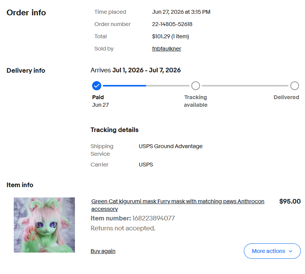Click the blue Paid checkmark icon
Image resolution: width=305 pixels, height=274 pixels.
[x=97, y=86]
